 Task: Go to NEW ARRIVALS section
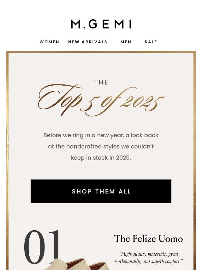click(88, 42)
